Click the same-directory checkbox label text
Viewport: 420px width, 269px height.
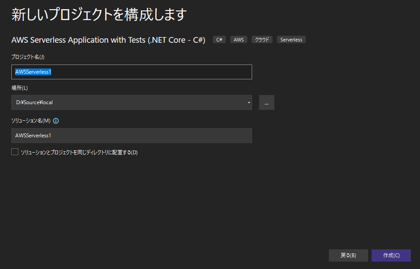[79, 152]
